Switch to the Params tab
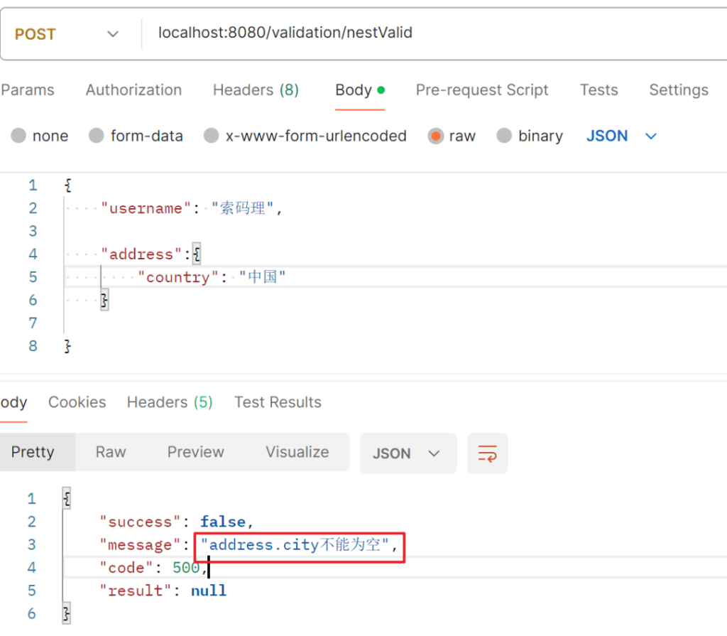This screenshot has height=636, width=727. point(28,90)
